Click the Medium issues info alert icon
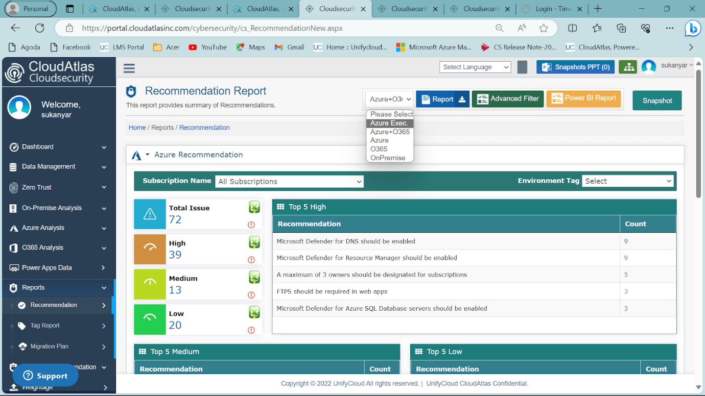The height and width of the screenshot is (396, 705). (x=251, y=295)
